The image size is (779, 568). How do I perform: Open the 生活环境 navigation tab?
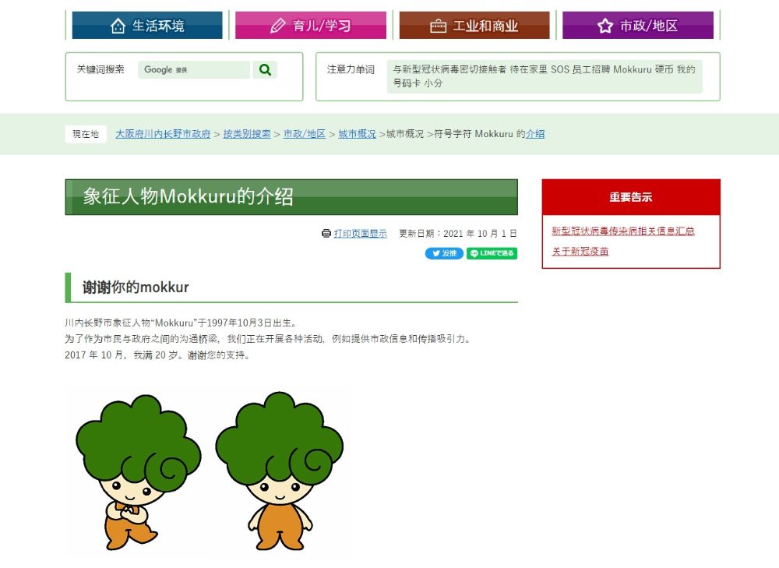point(147,26)
